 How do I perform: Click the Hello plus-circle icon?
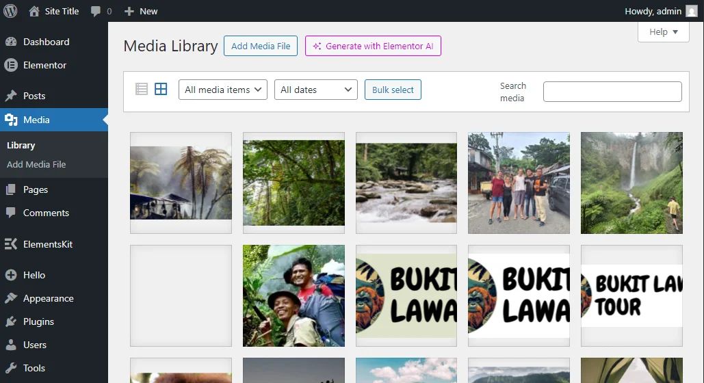[x=11, y=275]
